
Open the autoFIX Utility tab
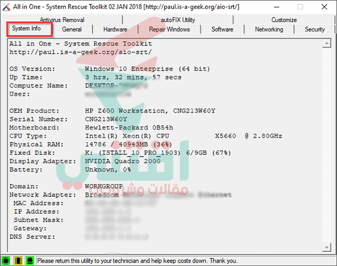tap(178, 20)
